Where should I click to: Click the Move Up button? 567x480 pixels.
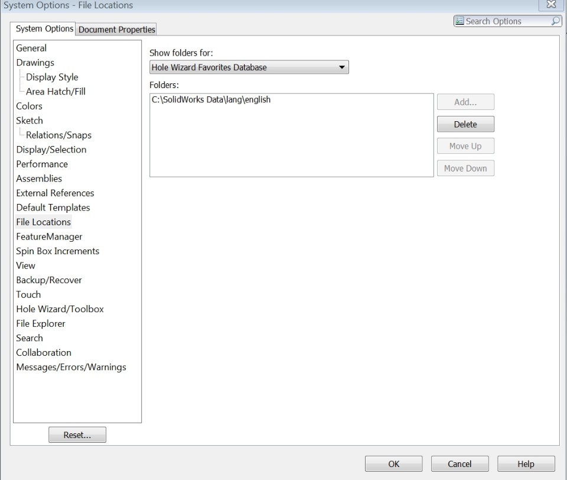pyautogui.click(x=465, y=146)
